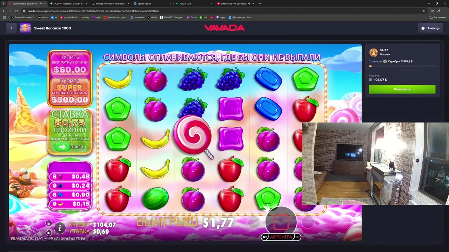Open the youtube Music bookmark
The height and width of the screenshot is (252, 449).
[x=69, y=17]
